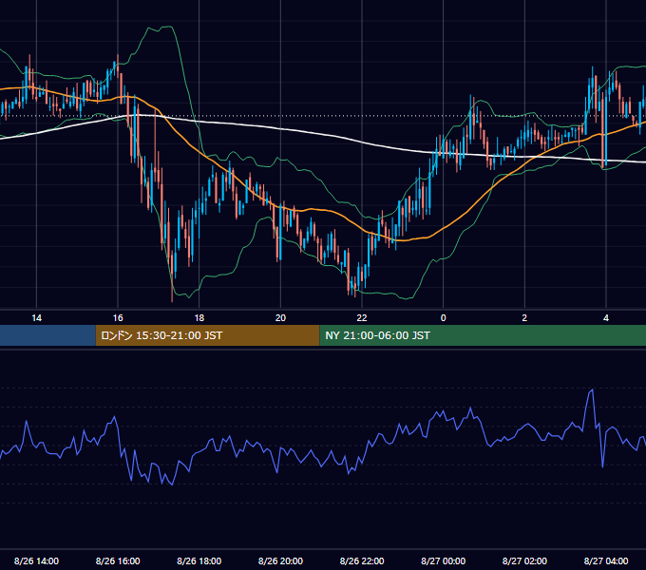Viewport: 646px width, 570px height.
Task: Click the NY 21:00-06:00 JST session bar
Action: click(x=483, y=335)
